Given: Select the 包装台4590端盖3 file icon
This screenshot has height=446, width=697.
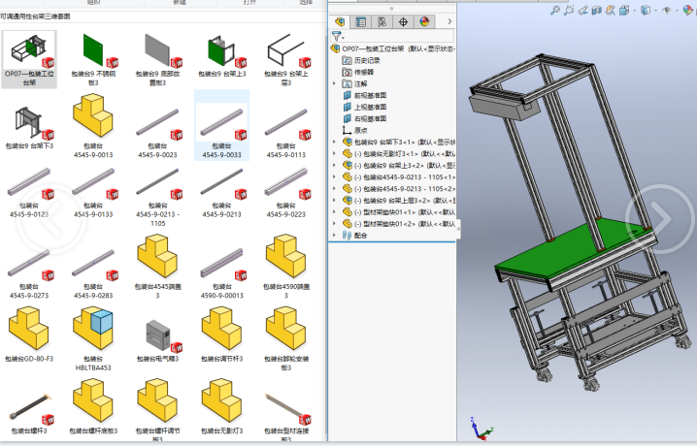Looking at the screenshot, I should click(x=285, y=256).
